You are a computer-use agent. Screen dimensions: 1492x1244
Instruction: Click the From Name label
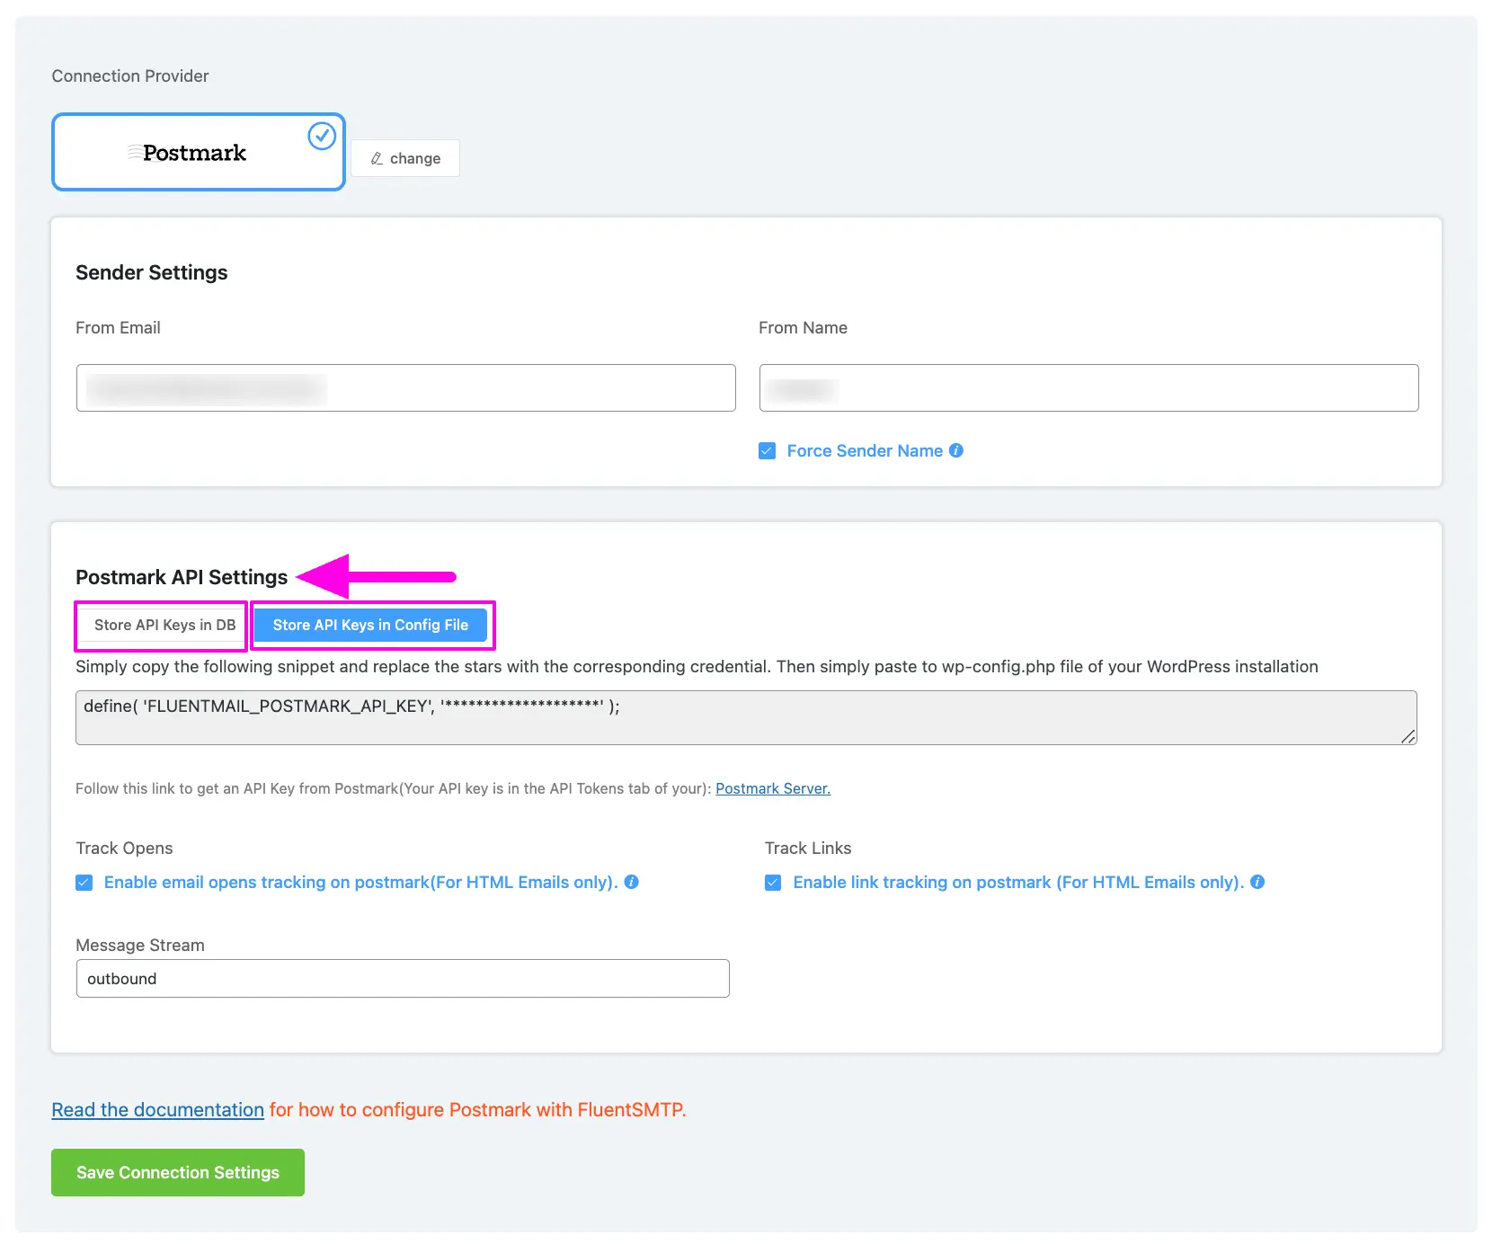(x=803, y=327)
